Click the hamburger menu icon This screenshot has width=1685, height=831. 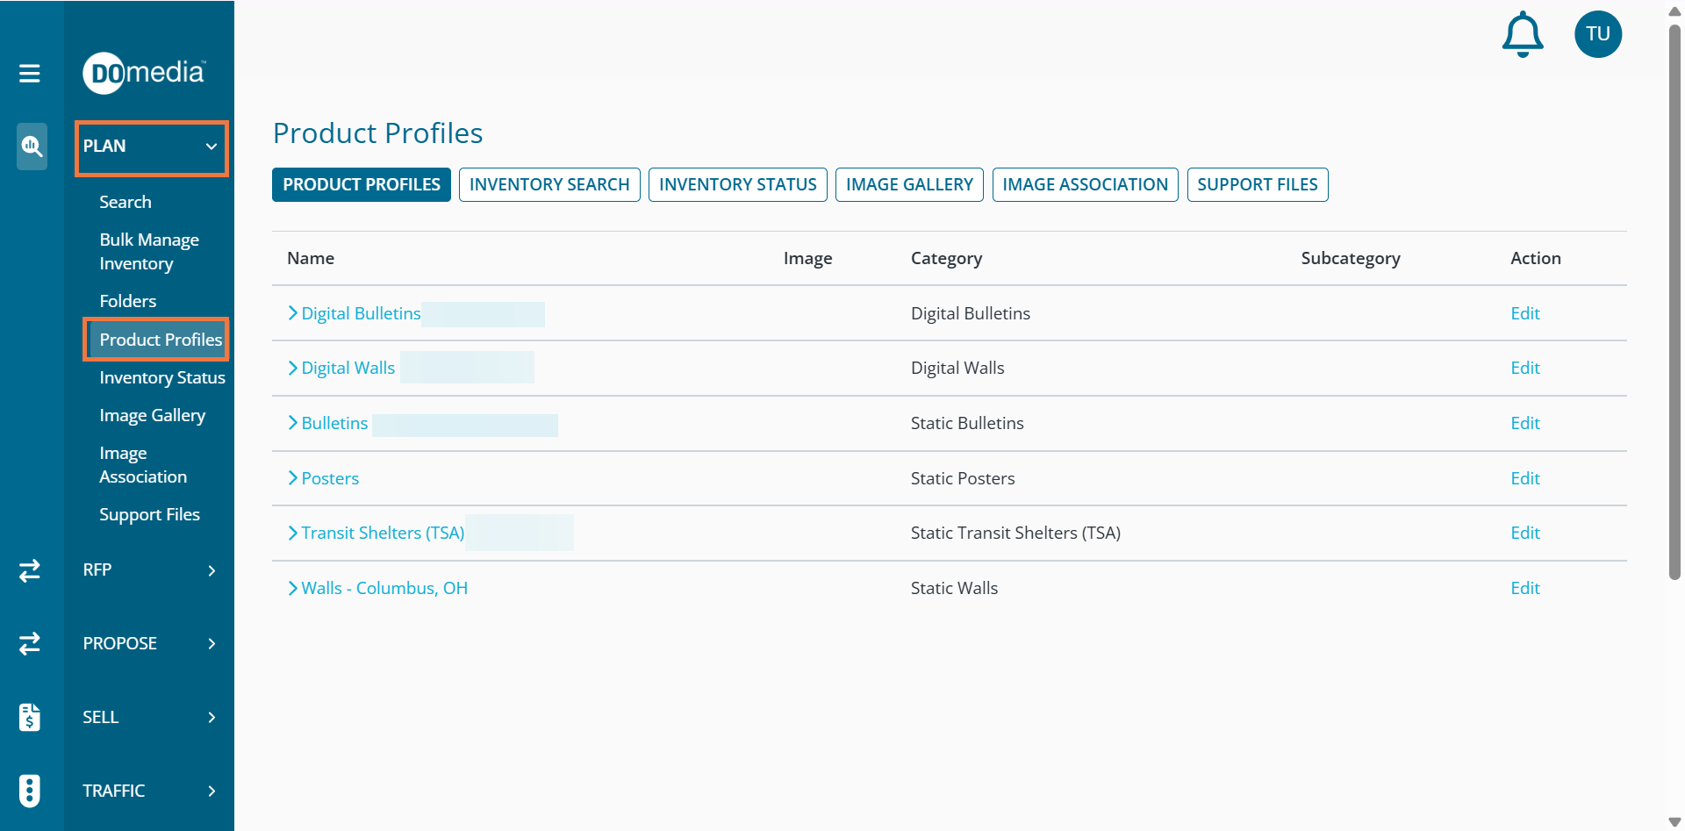click(x=30, y=73)
